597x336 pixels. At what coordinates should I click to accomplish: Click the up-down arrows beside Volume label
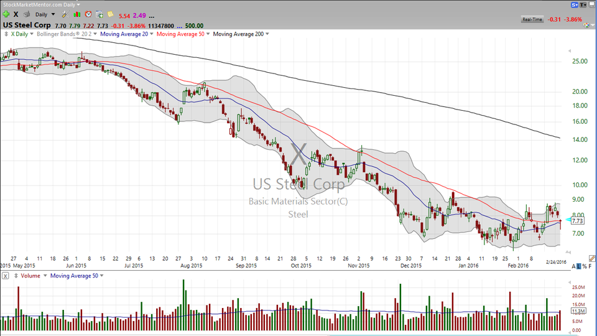pos(16,276)
